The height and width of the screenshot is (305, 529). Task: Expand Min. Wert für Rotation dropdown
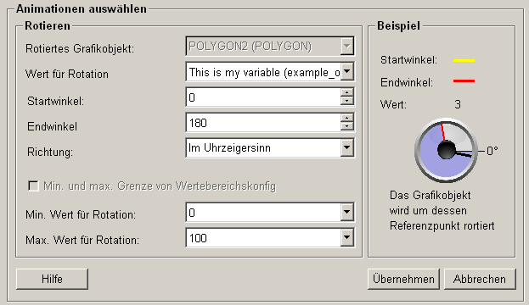(x=346, y=212)
